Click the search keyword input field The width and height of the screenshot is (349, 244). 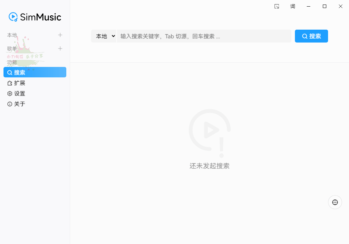[x=202, y=36]
